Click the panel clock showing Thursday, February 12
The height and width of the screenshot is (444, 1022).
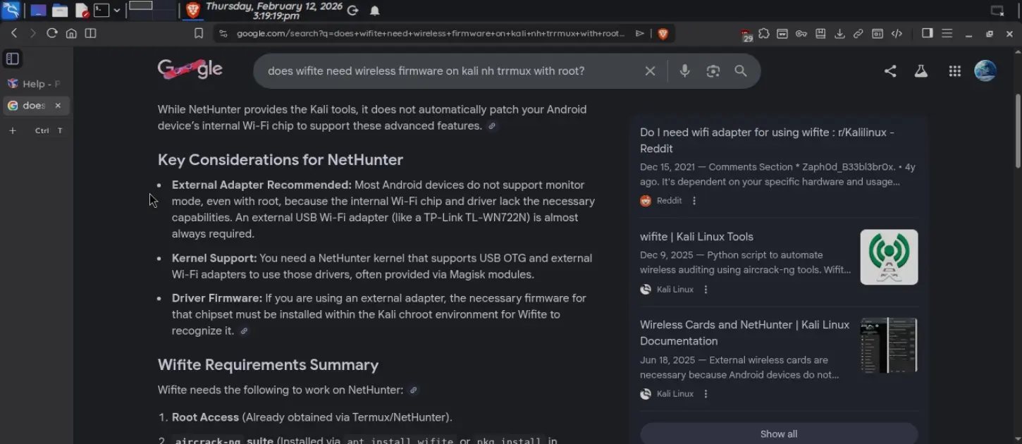click(274, 10)
